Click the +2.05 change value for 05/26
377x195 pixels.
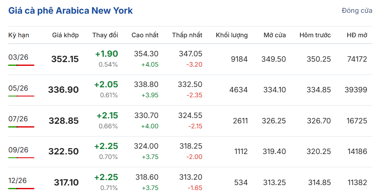[x=106, y=84]
